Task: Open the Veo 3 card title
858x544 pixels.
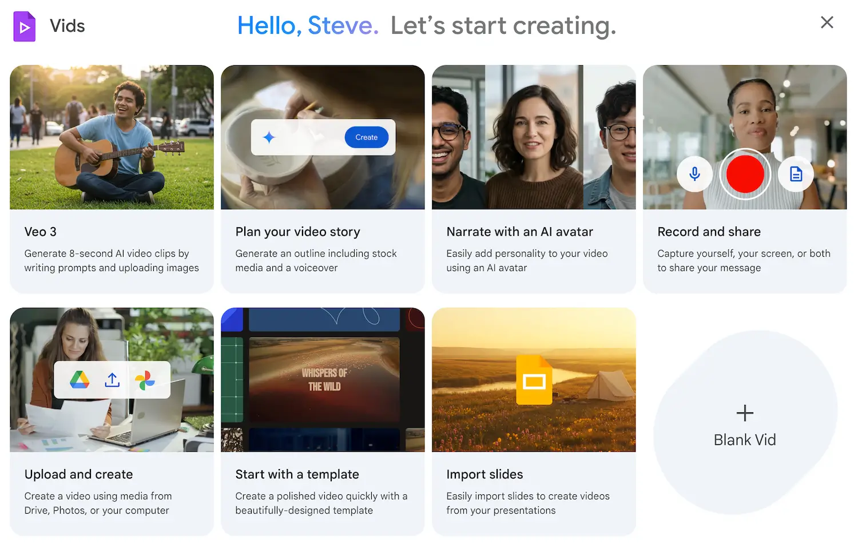Action: (x=41, y=232)
